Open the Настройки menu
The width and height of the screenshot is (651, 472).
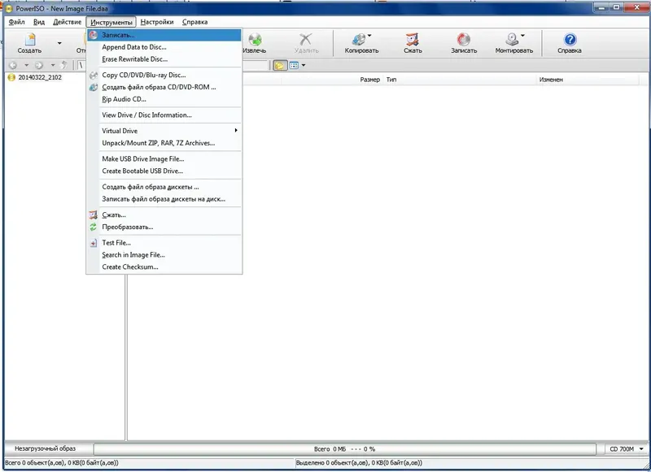(156, 22)
